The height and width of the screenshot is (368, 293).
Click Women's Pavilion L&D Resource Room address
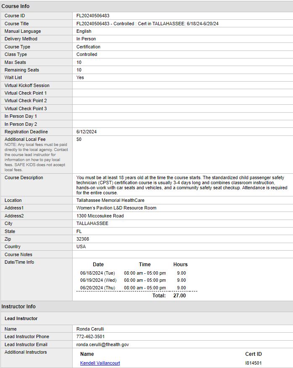point(116,208)
